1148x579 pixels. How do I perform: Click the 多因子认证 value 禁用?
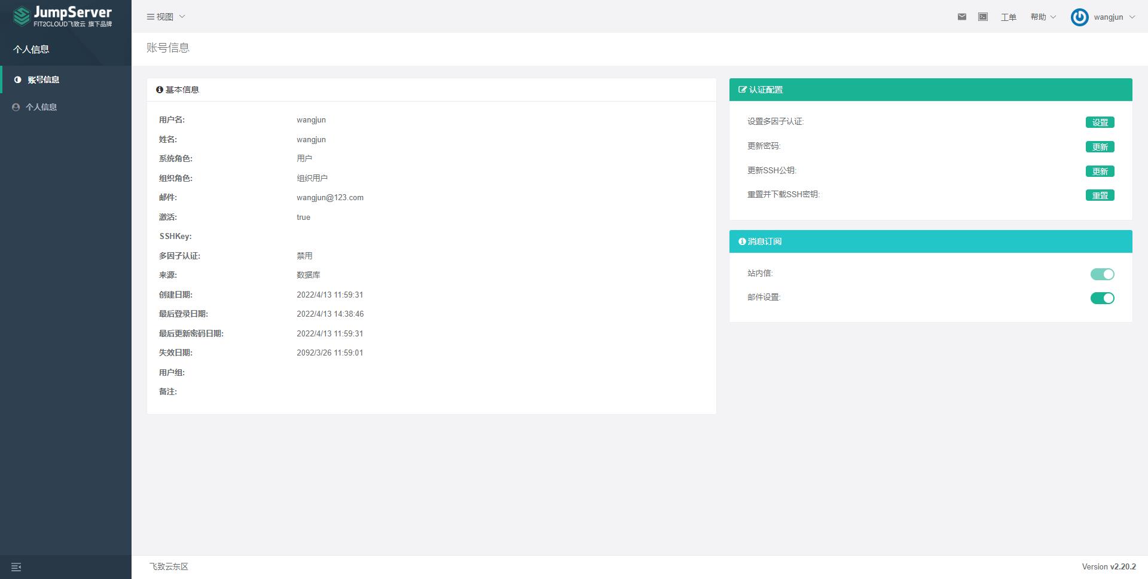[x=304, y=256]
